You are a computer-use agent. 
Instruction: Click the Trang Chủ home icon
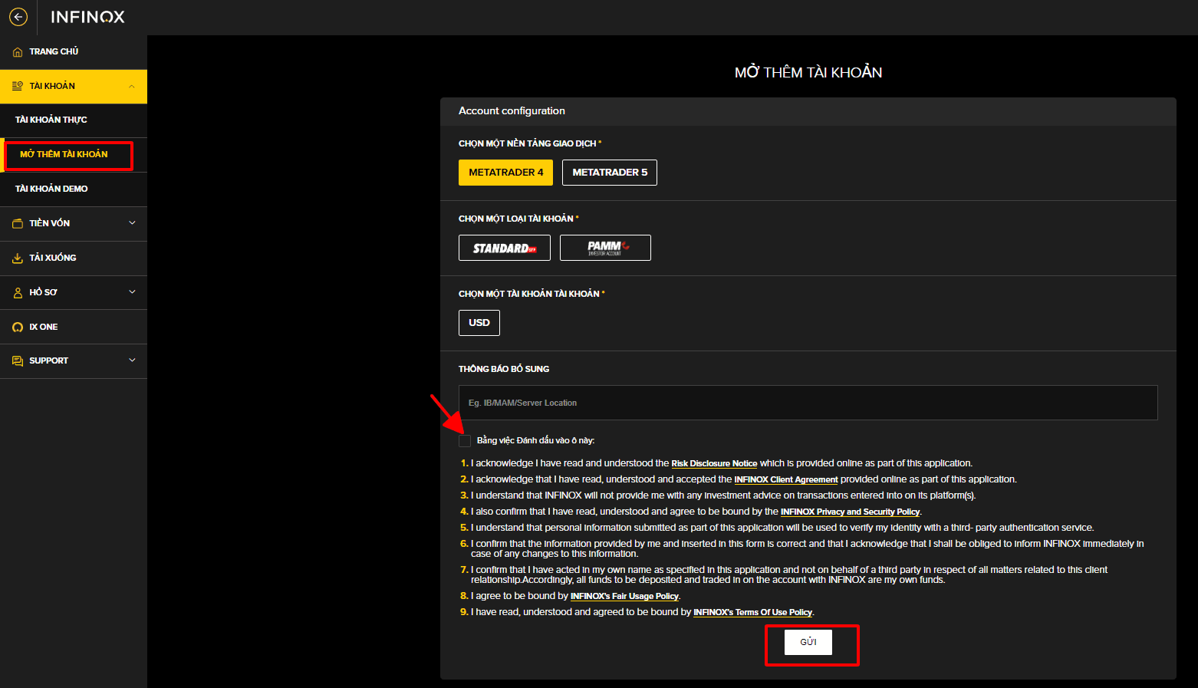(x=18, y=52)
